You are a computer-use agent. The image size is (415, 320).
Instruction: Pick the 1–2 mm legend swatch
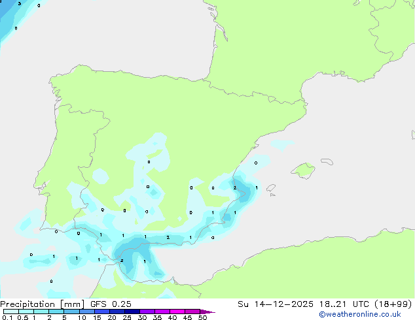pos(41,312)
